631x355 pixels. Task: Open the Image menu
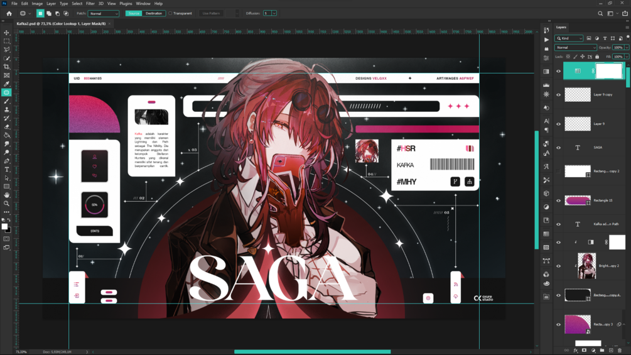click(x=37, y=4)
